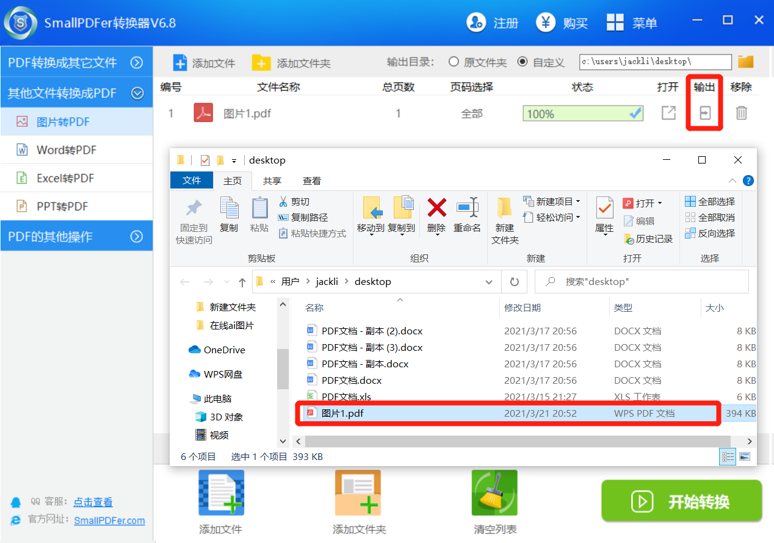Click the 重命名 ribbon icon
774x543 pixels.
467,207
